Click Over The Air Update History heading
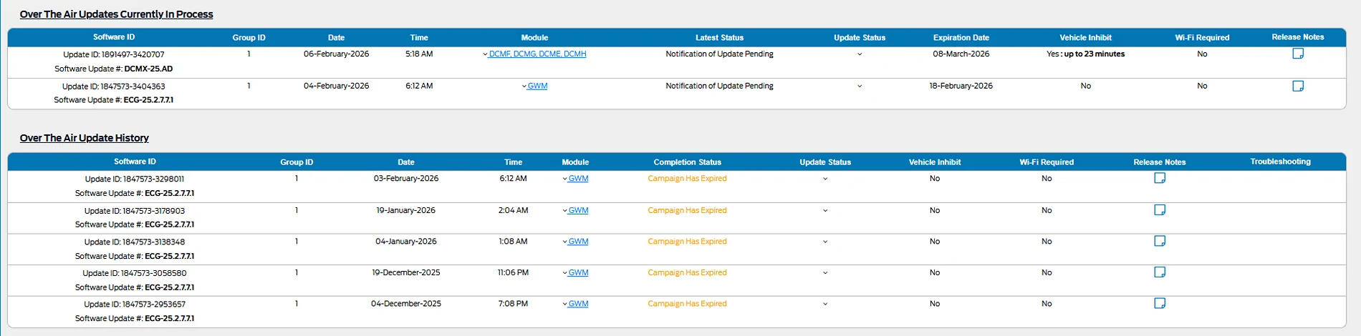The height and width of the screenshot is (336, 1361). pos(85,138)
